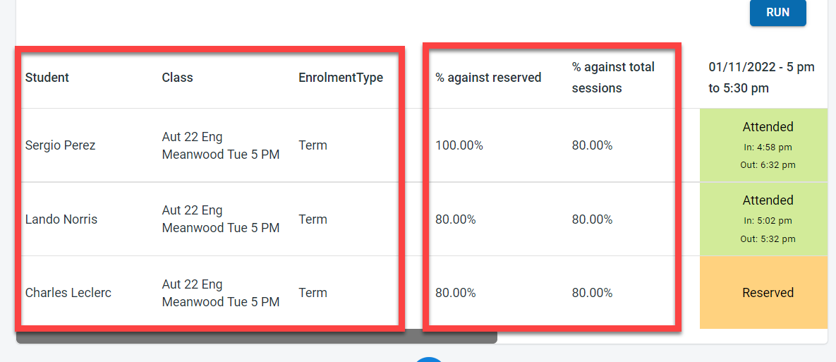
Task: Open Sergio Perez's green Attended cell
Action: (763, 145)
